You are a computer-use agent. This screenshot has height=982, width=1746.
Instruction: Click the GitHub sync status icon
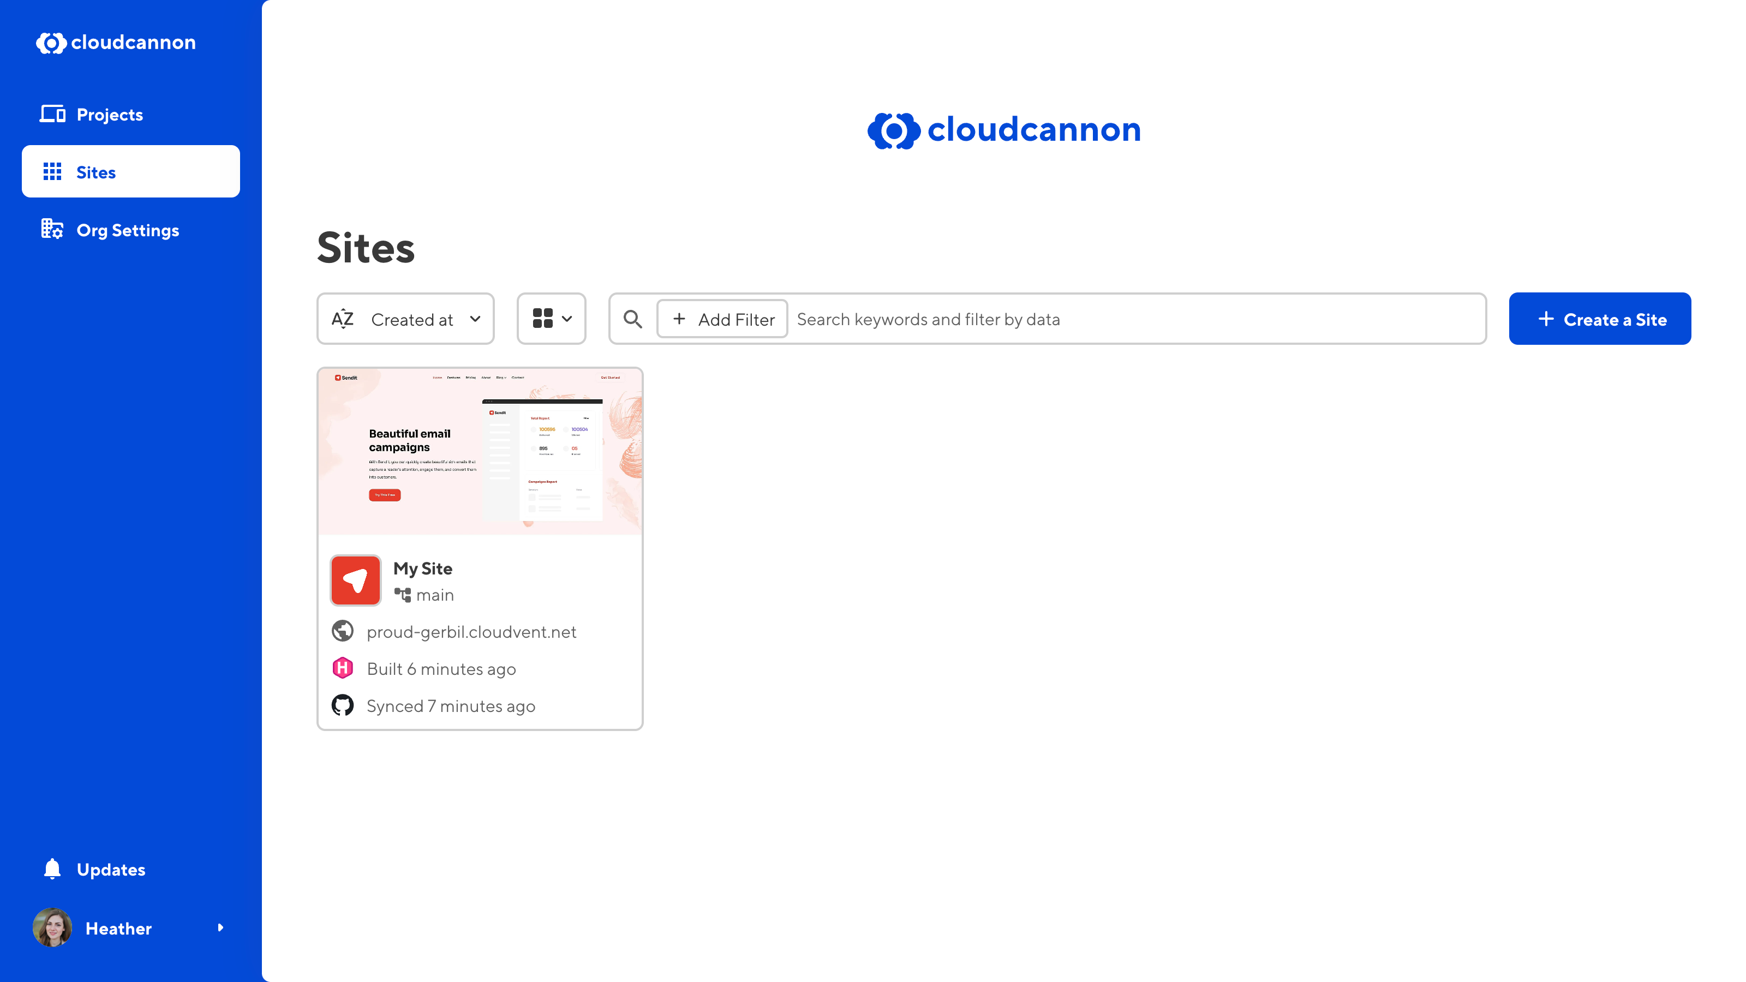(344, 705)
